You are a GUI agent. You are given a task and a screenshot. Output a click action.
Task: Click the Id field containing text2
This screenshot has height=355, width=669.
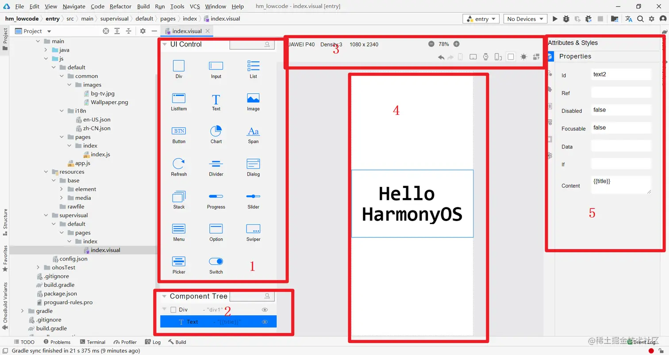(x=621, y=74)
